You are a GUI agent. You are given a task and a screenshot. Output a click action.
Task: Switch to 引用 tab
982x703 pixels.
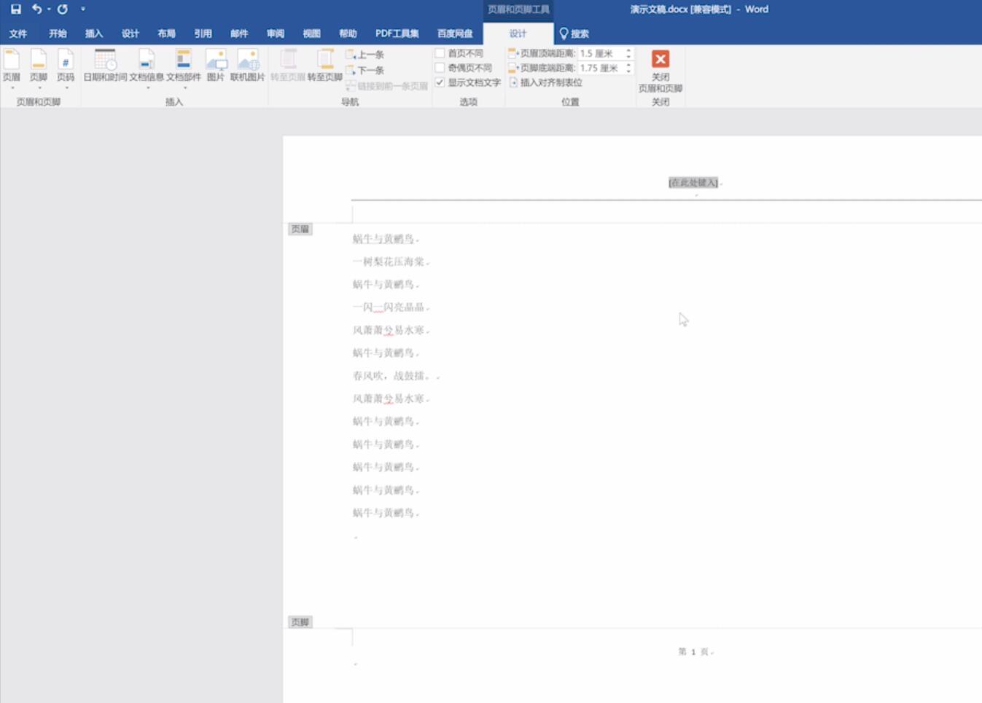(x=203, y=34)
